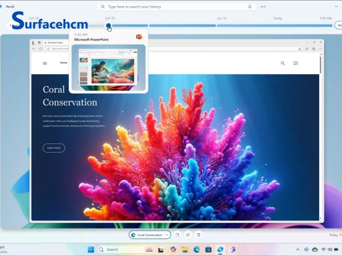Click the Coral Conservation heading text
This screenshot has height=256, width=342.
tap(70, 96)
